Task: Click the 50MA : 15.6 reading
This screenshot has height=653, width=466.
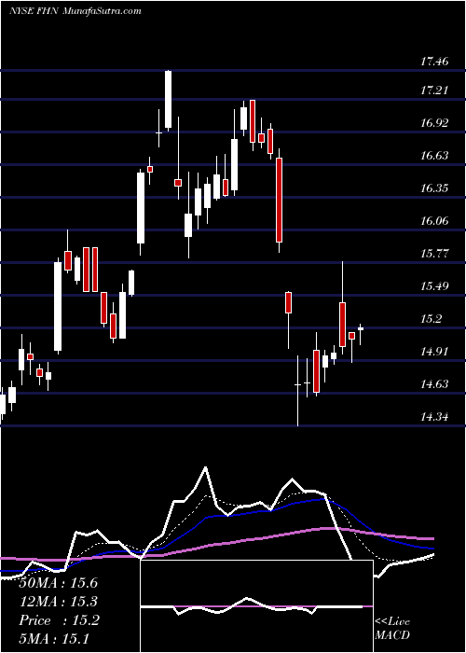Action: [x=59, y=583]
